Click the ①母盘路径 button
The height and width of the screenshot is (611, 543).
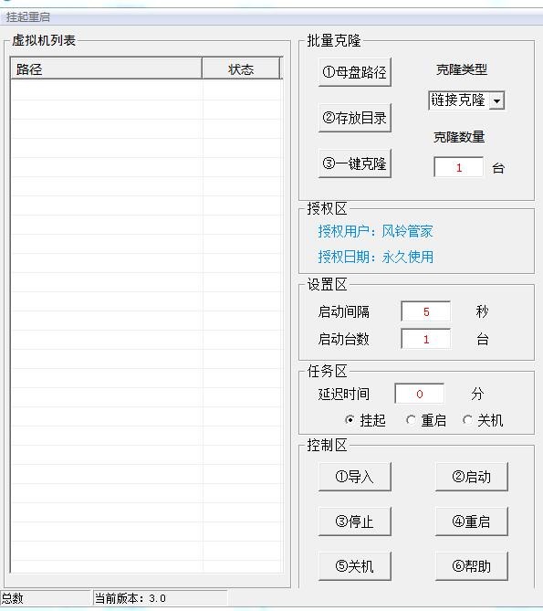355,72
